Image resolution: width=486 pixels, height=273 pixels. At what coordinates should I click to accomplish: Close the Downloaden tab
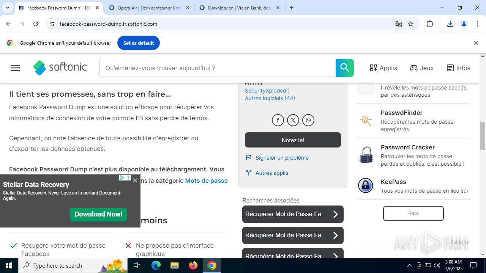coord(278,8)
